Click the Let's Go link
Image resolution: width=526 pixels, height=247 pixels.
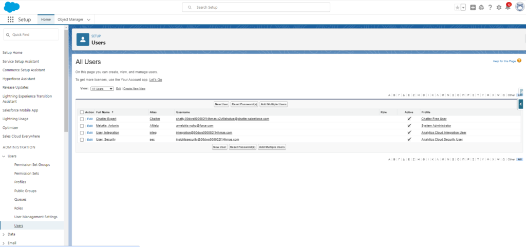156,80
